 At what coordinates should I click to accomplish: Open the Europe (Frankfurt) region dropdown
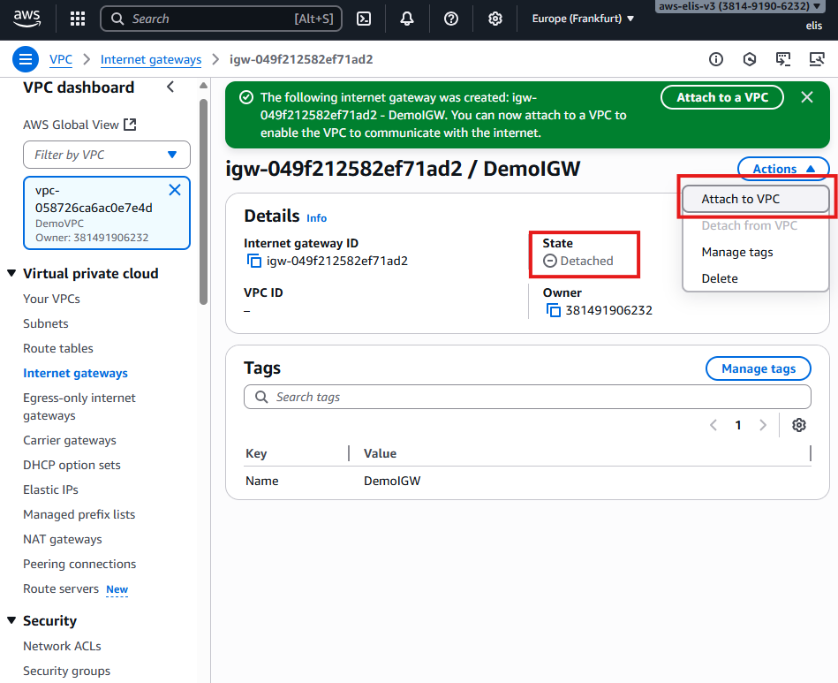tap(583, 19)
